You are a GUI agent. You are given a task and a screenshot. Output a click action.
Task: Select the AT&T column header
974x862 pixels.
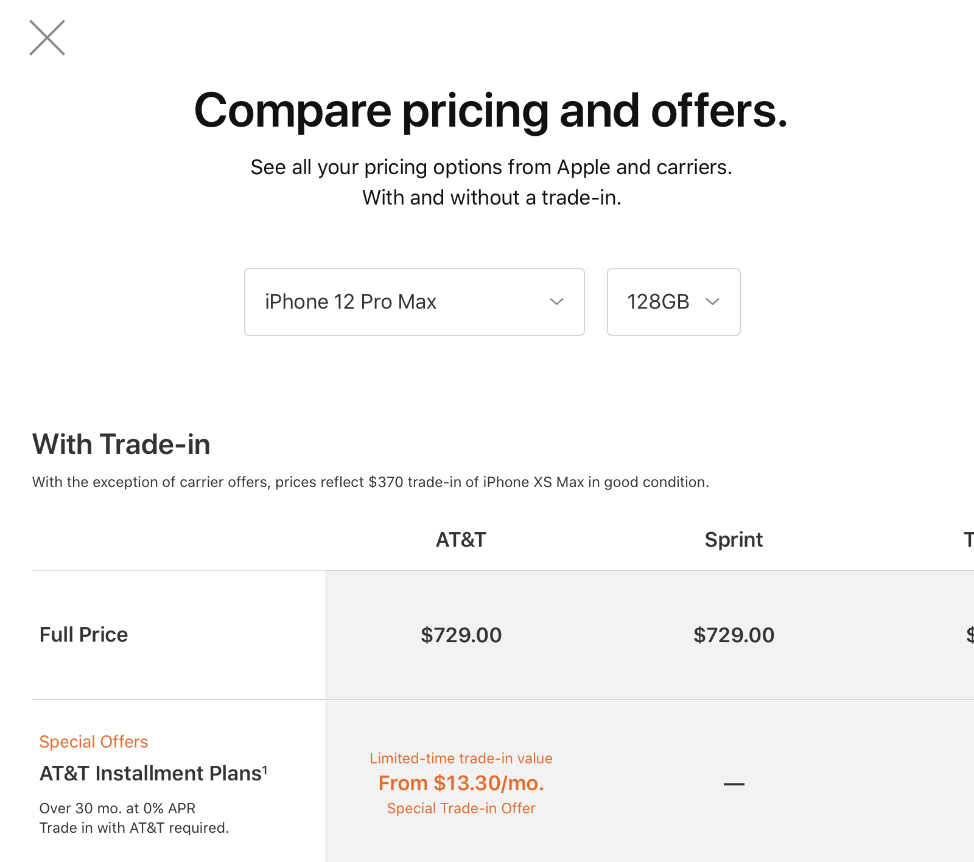tap(461, 540)
